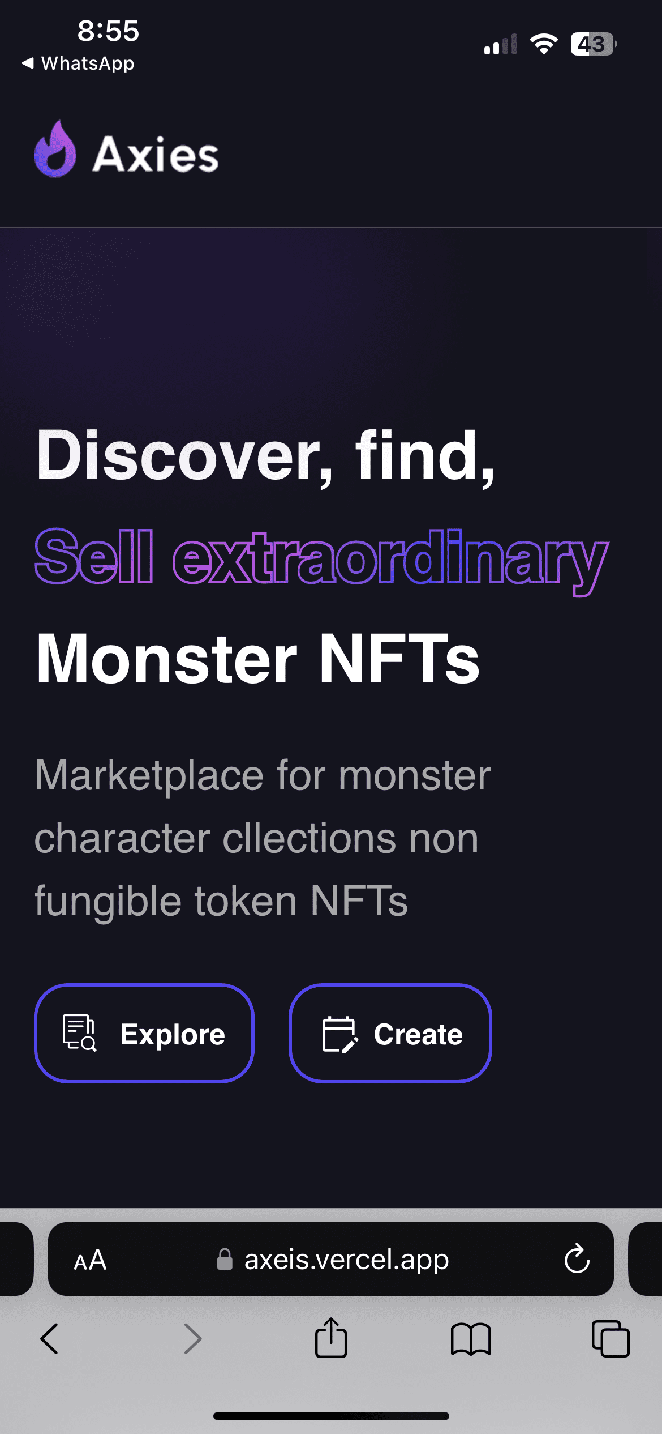
Task: Open the Axies brand name link
Action: (156, 155)
